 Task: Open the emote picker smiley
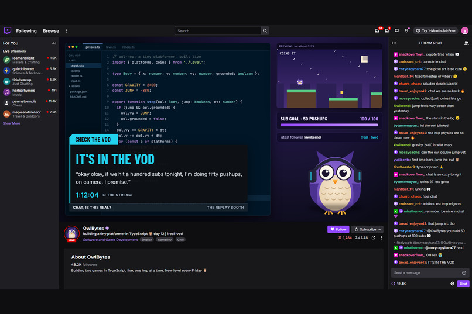point(464,273)
